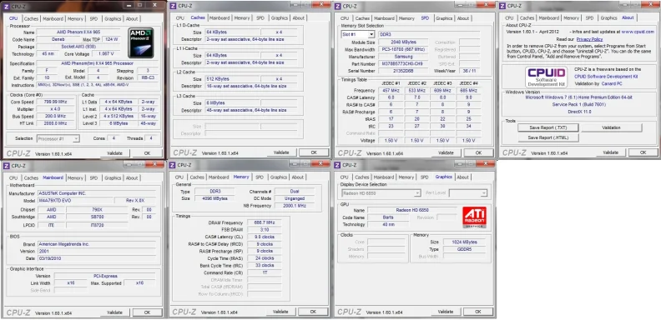Click the '2048 MBytes' module size value
661x320 pixels.
tap(404, 42)
